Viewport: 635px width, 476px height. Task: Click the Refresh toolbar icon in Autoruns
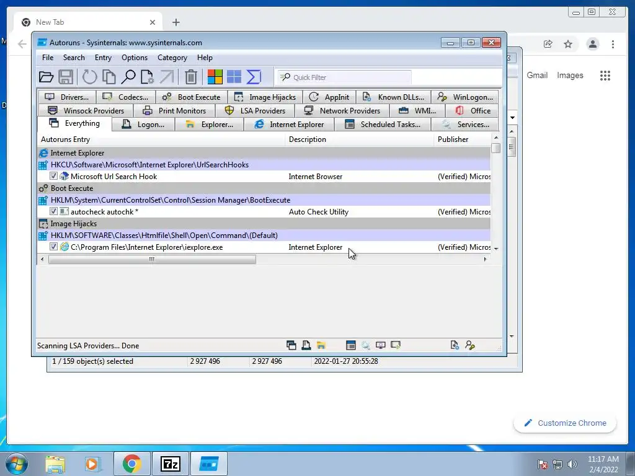coord(89,77)
